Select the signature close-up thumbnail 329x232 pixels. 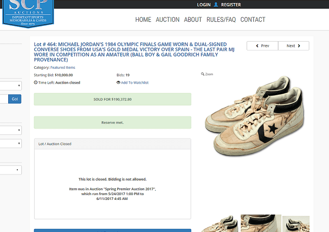tap(261, 223)
